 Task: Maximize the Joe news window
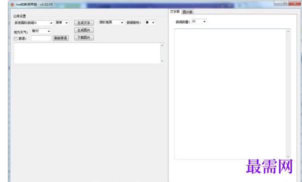(x=285, y=3)
